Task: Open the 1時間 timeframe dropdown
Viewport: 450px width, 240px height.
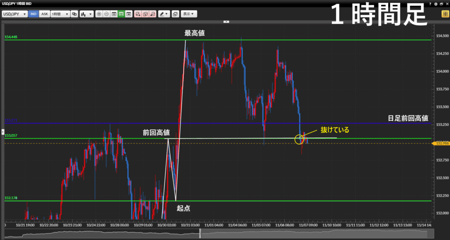Action: click(60, 14)
